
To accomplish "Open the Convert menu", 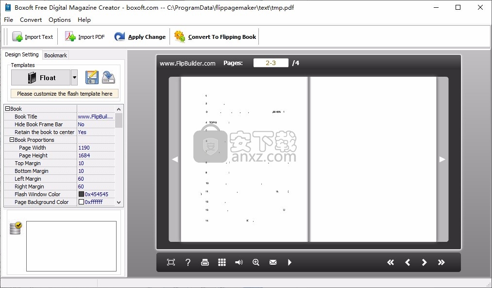I will (x=31, y=20).
